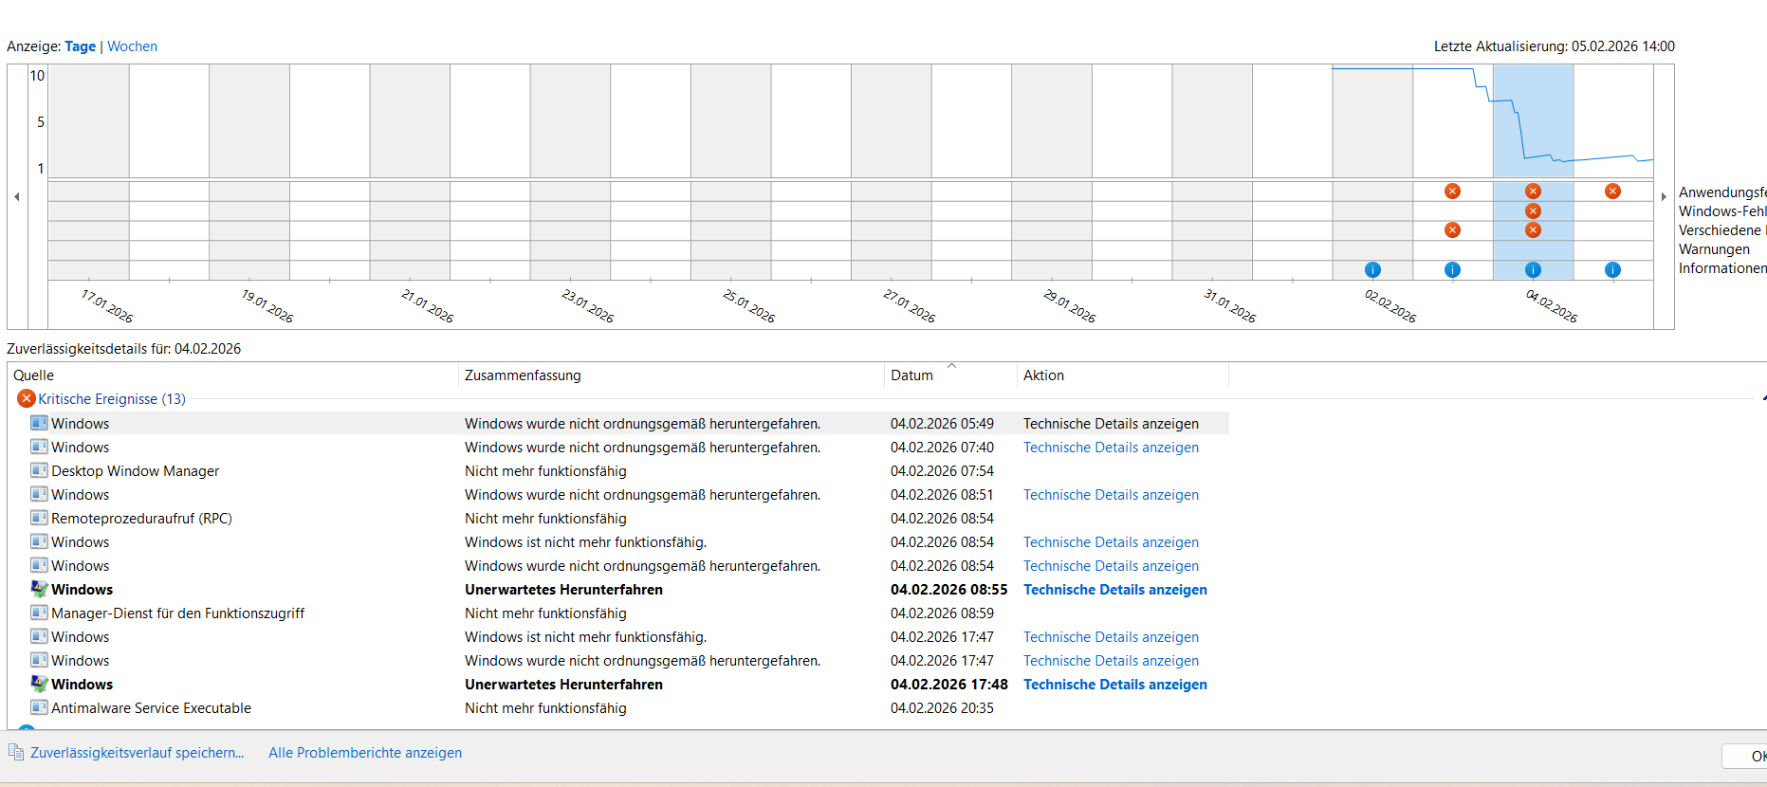Open technical details for 08:55 Unerwartetes Herunterfahren

coord(1115,590)
